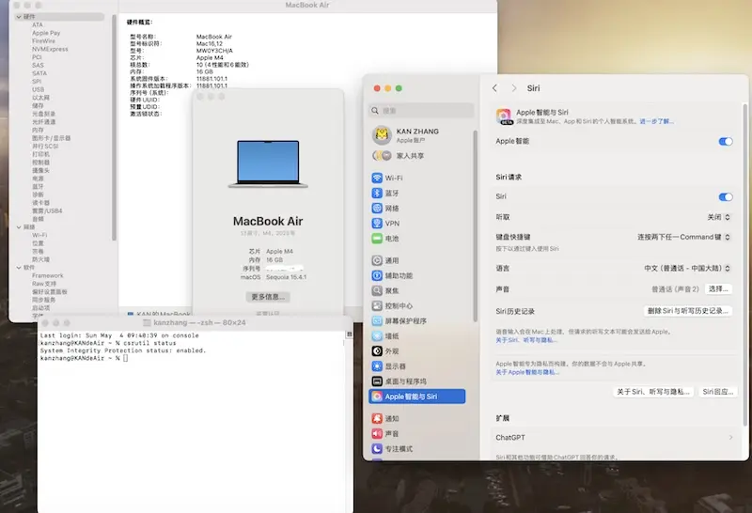
Task: Select 雷雳/USB4 in System Information tree
Action: (47, 211)
